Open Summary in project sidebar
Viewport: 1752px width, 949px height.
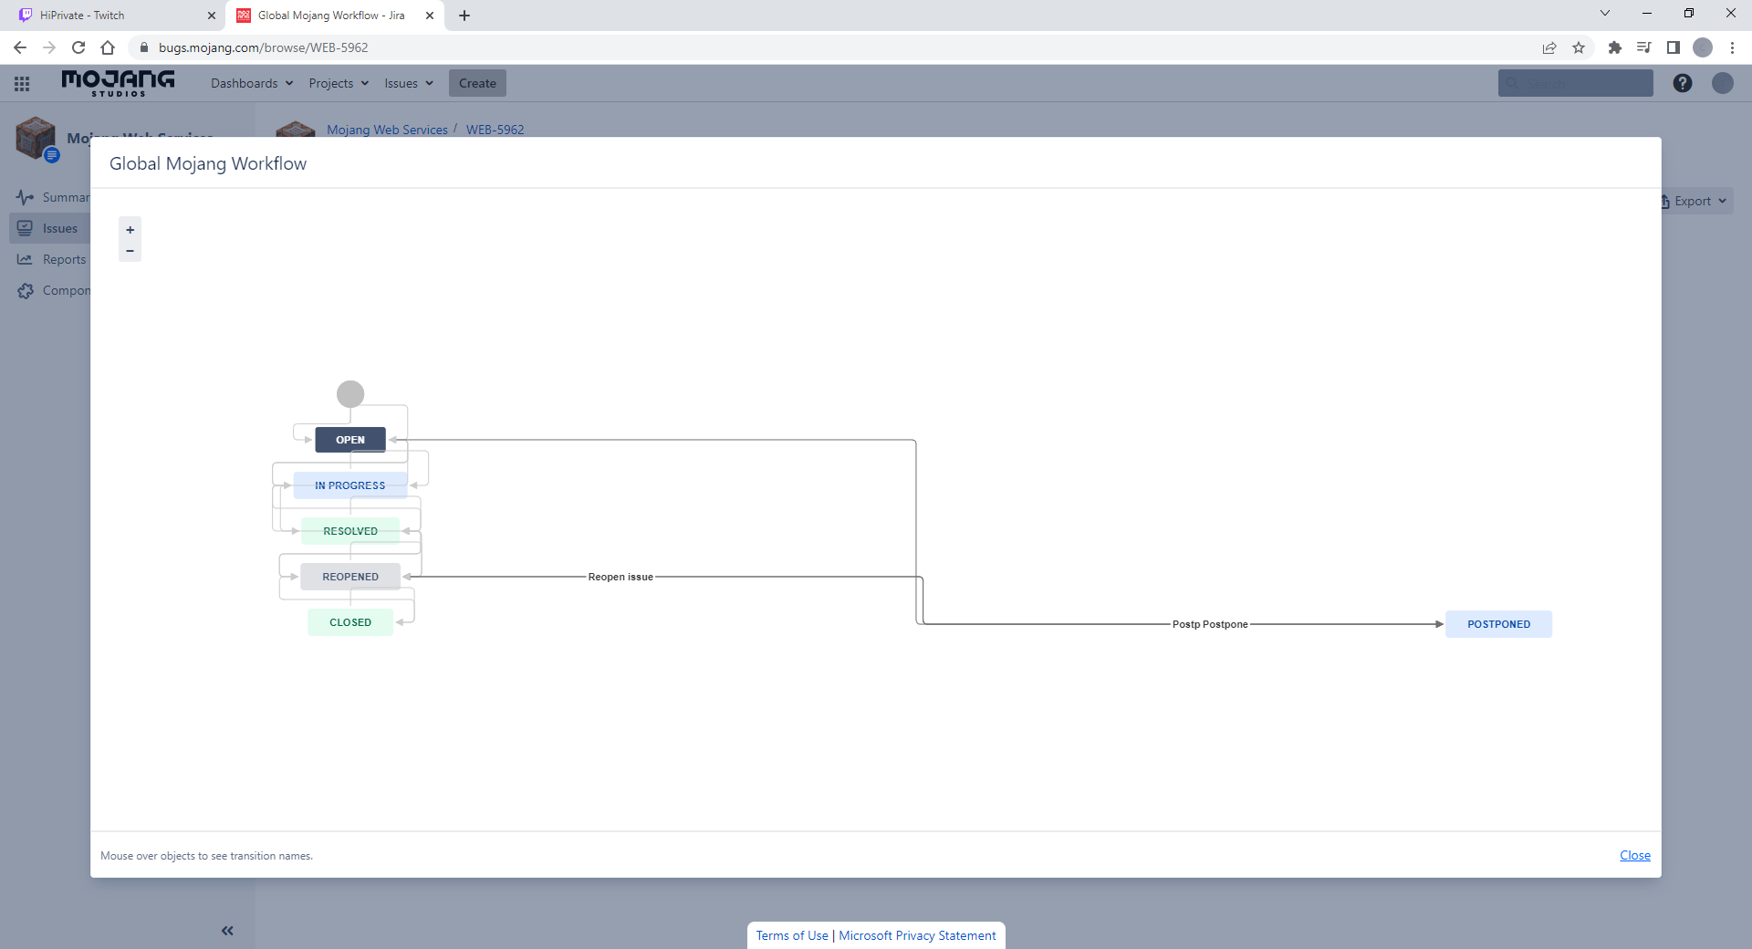tap(53, 197)
